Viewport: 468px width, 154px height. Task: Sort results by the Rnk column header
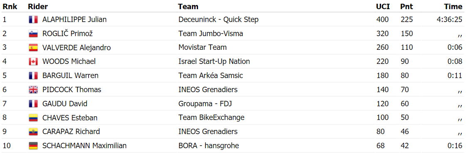coord(10,7)
